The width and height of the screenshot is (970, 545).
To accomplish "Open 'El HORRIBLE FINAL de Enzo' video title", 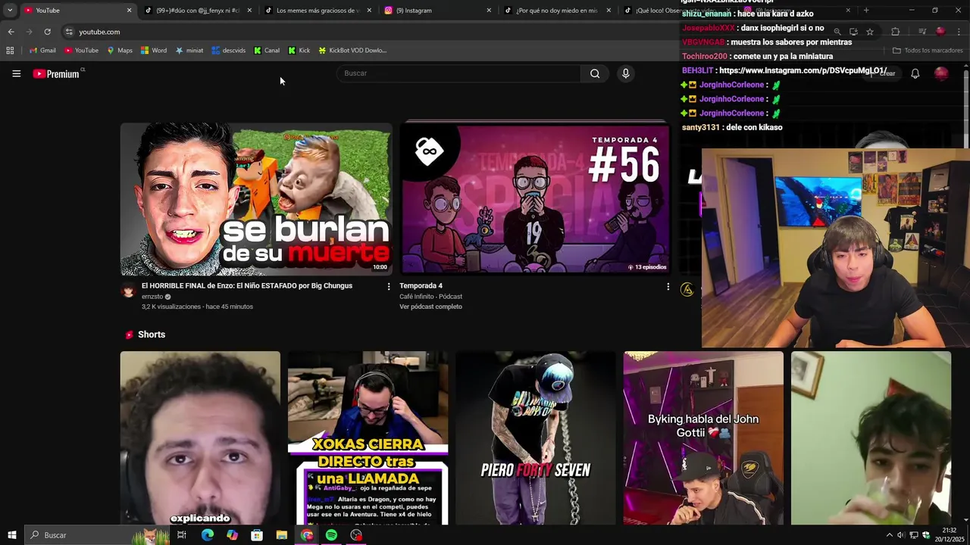I will click(247, 286).
